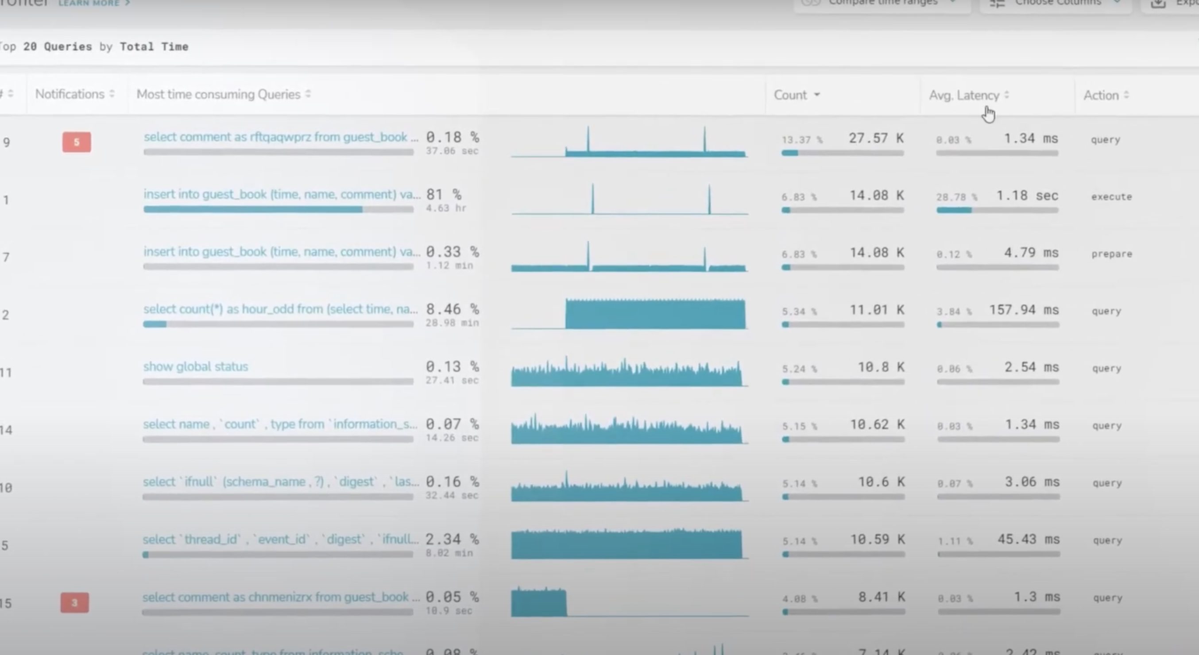Click the Avg. Latency sort icon
The image size is (1199, 655).
pos(1007,95)
